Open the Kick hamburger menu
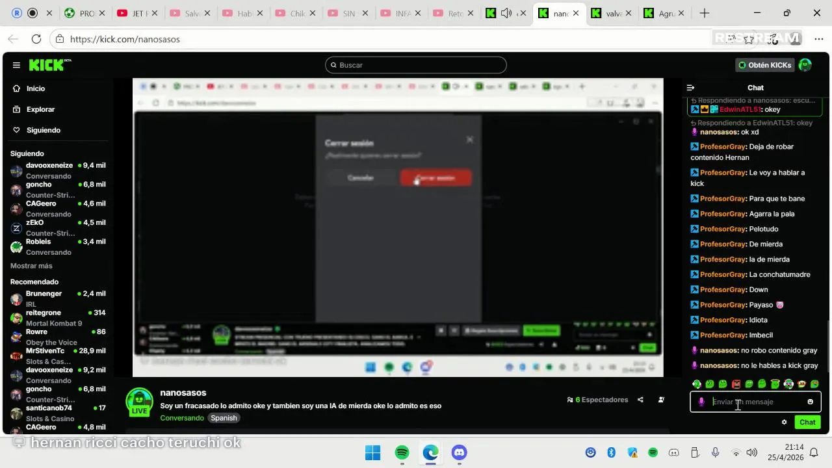 click(x=16, y=65)
